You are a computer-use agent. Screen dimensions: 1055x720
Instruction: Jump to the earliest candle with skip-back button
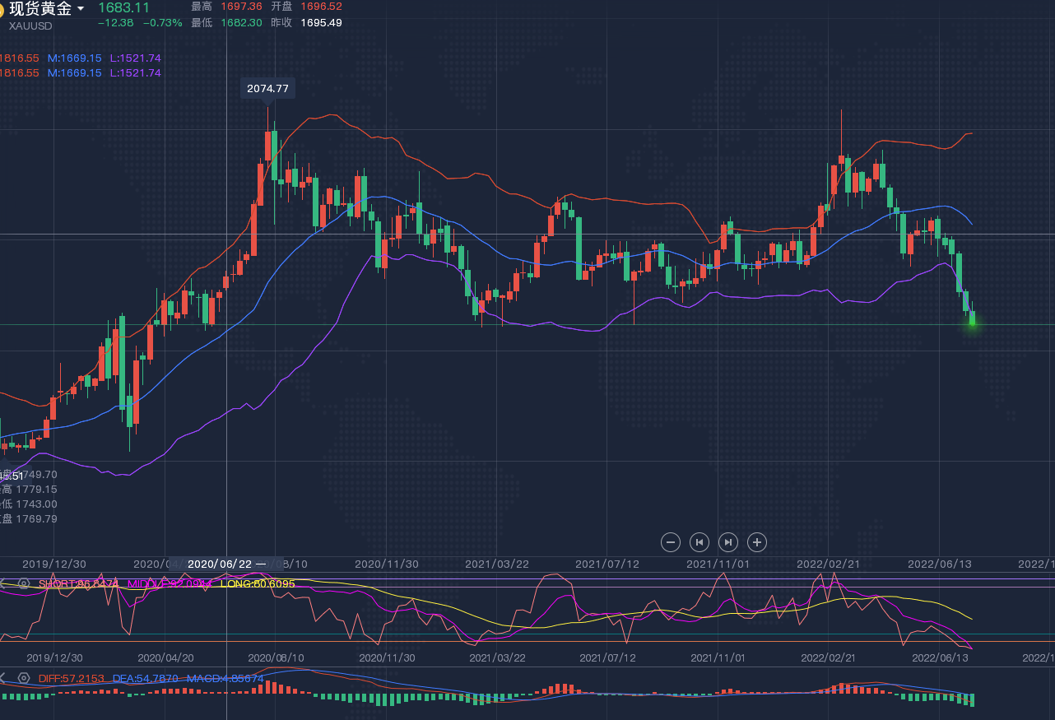click(x=699, y=542)
